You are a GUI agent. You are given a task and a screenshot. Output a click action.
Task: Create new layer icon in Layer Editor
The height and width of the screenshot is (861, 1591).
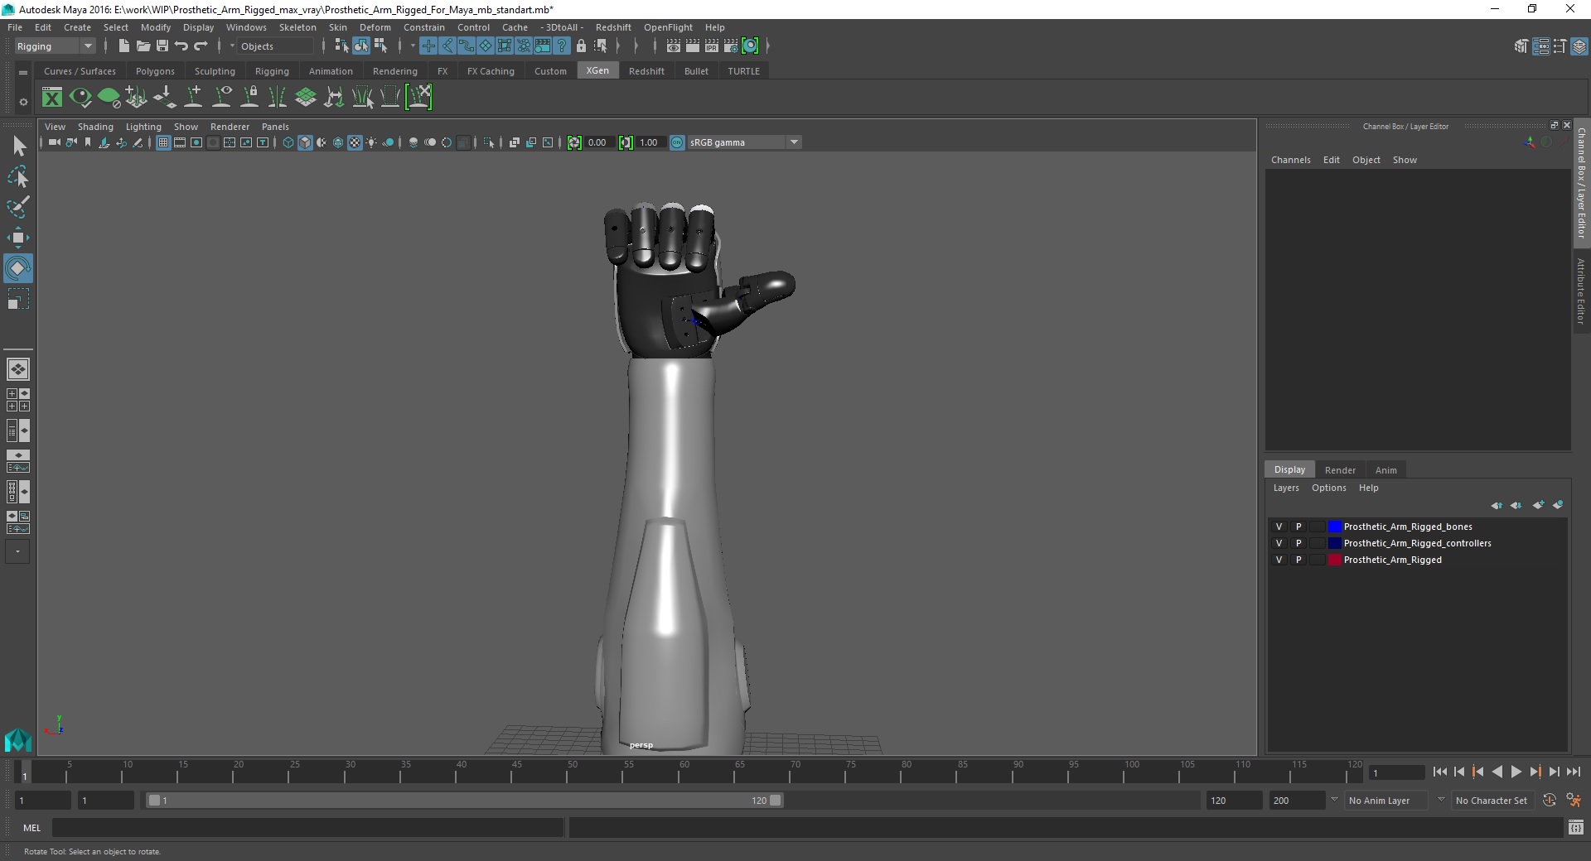[x=1539, y=505]
